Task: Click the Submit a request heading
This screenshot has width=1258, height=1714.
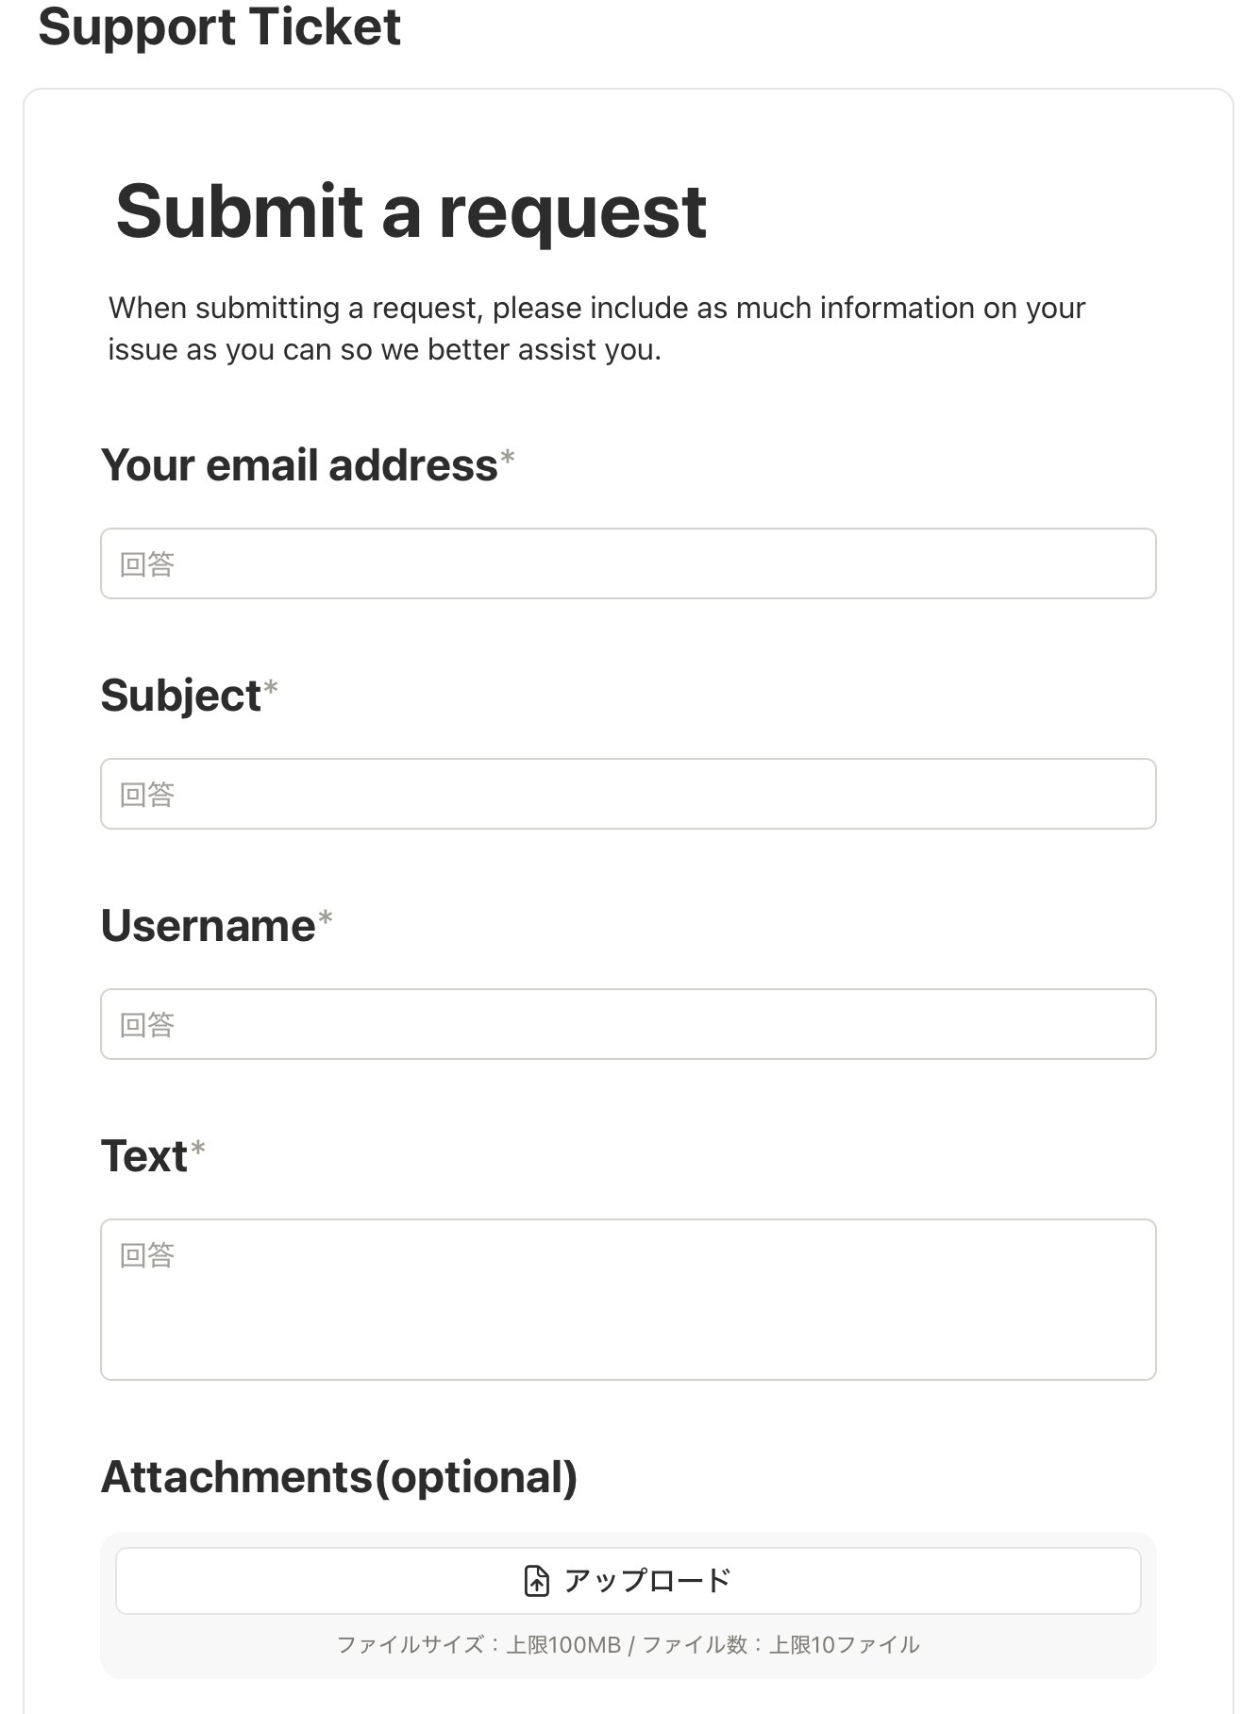Action: [411, 211]
